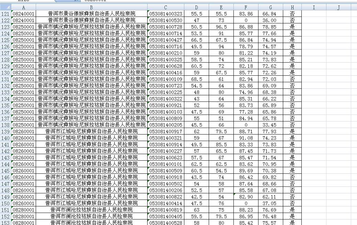Click cell with value 96.5
This screenshot has height=225, width=357.
coord(221,27)
